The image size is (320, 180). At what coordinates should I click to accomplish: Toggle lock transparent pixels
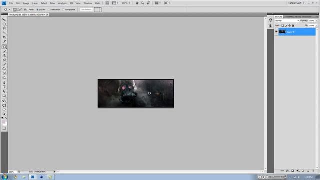pyautogui.click(x=283, y=26)
